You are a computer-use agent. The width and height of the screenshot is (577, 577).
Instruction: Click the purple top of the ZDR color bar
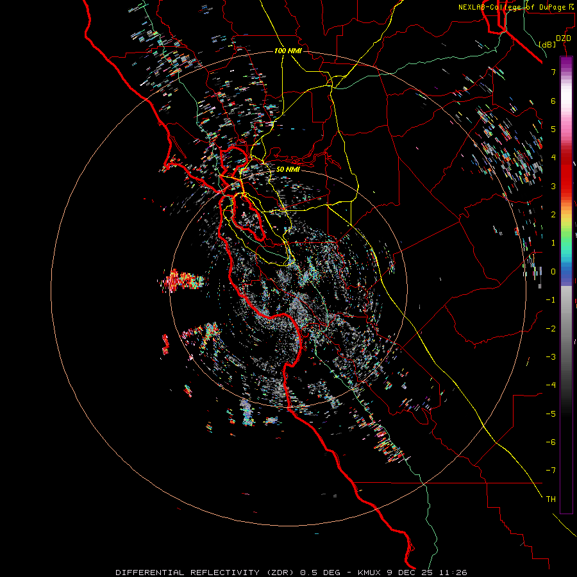(566, 62)
